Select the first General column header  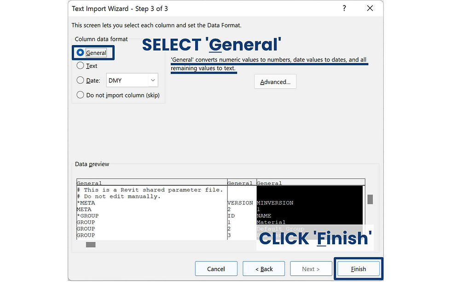(x=152, y=183)
